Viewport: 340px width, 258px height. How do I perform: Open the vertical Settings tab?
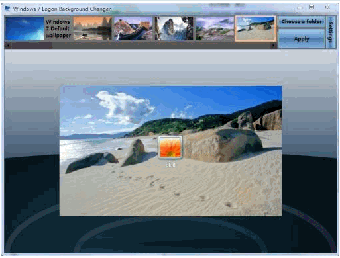coord(331,32)
